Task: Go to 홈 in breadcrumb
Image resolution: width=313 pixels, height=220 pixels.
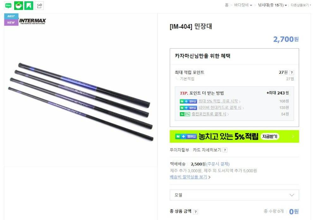Action: [x=227, y=5]
